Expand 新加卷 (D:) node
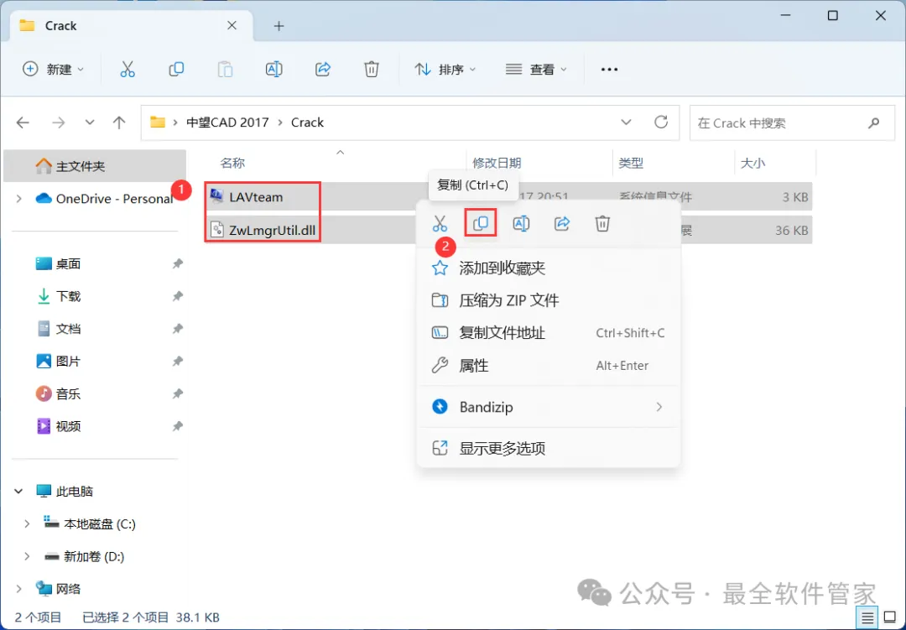This screenshot has height=630, width=906. coord(27,556)
